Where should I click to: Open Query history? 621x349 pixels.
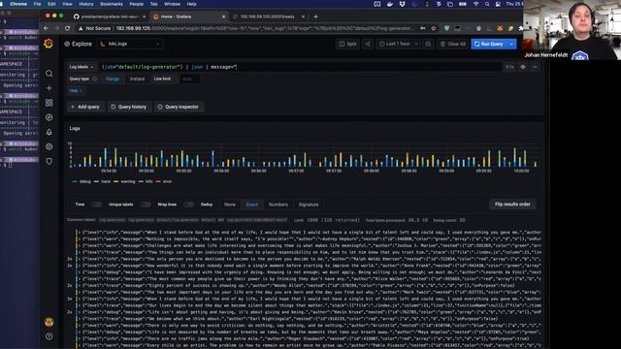click(129, 107)
